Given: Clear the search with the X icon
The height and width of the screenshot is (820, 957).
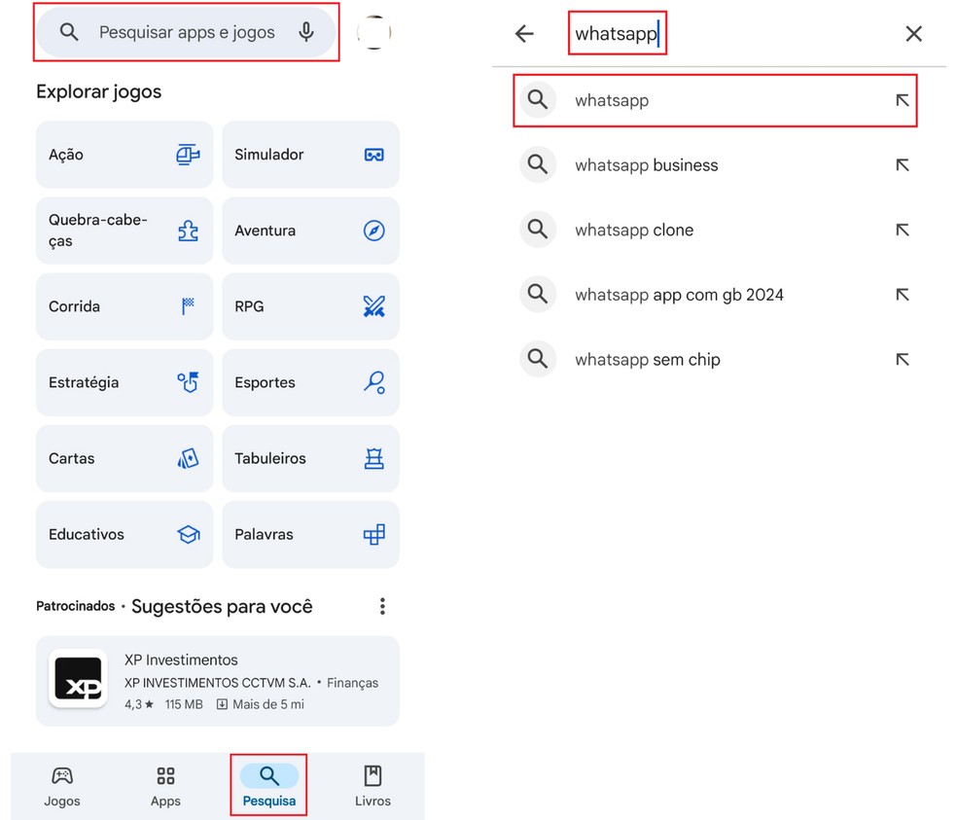Looking at the screenshot, I should click(913, 34).
